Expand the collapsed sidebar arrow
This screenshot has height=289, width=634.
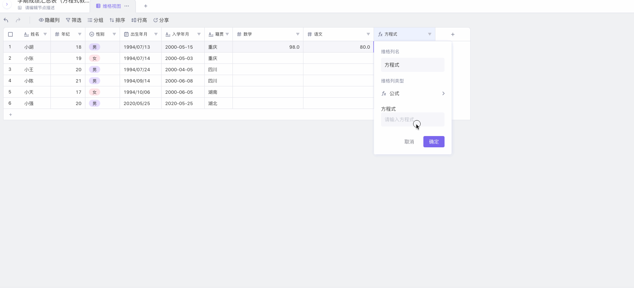click(x=7, y=4)
